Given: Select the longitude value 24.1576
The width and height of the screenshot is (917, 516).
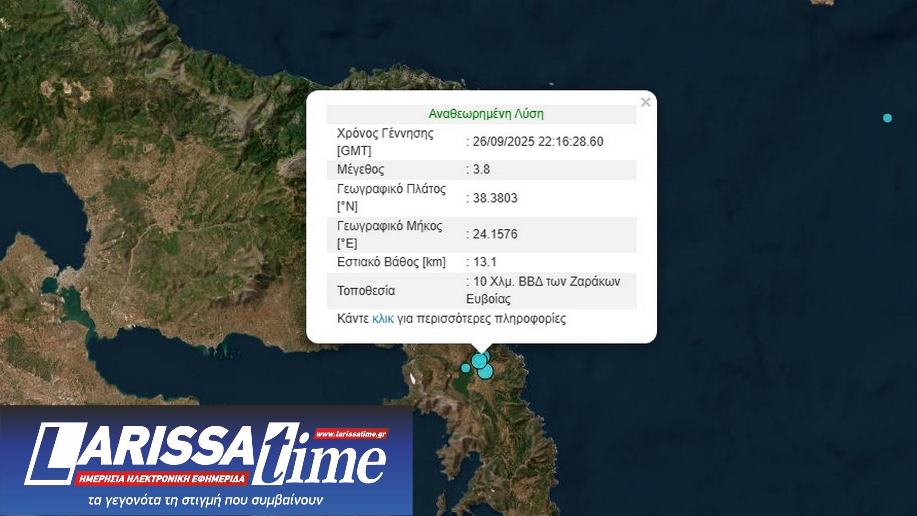Looking at the screenshot, I should tap(495, 234).
